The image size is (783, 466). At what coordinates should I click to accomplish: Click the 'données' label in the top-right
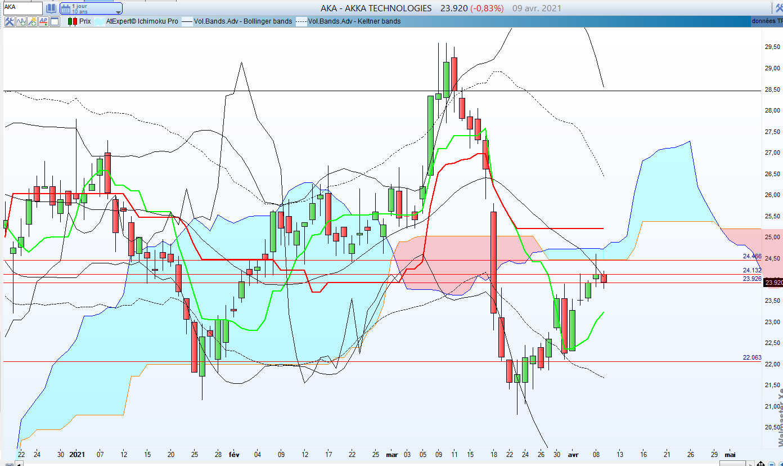coord(763,21)
